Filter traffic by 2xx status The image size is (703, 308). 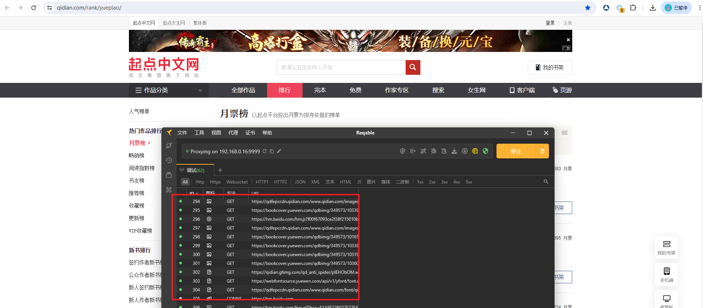pyautogui.click(x=432, y=182)
